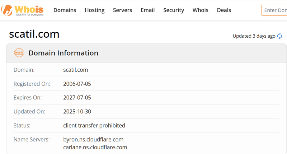The width and height of the screenshot is (287, 154).
Task: Click the scatil.com page heading
Action: pyautogui.click(x=34, y=34)
